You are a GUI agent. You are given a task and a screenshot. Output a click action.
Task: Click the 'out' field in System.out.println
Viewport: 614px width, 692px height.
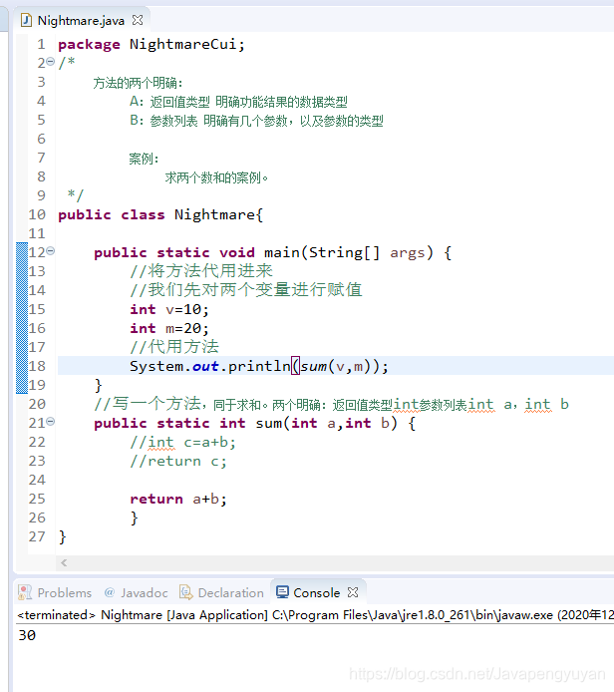coord(205,366)
